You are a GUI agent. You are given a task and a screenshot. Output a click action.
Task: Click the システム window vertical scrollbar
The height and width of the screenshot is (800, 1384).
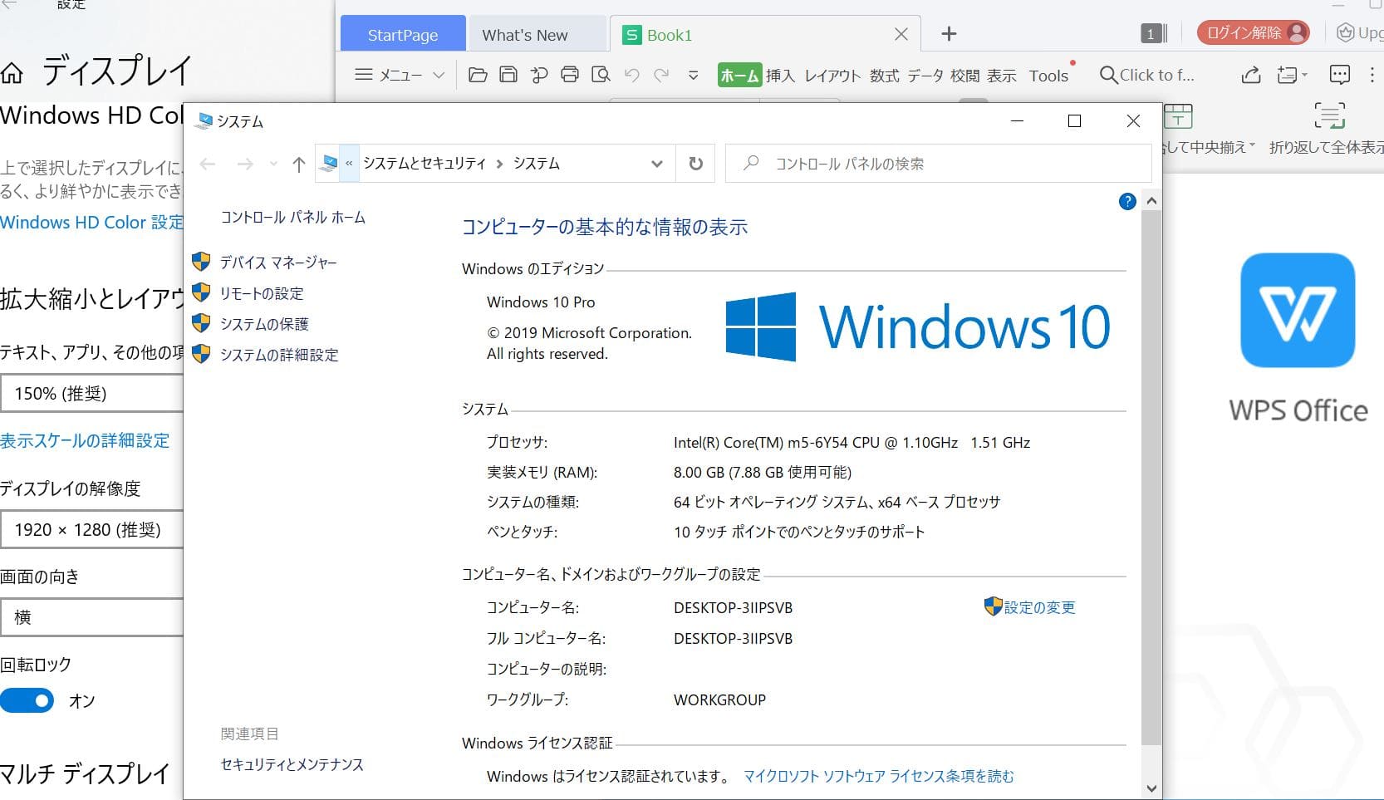[x=1151, y=478]
